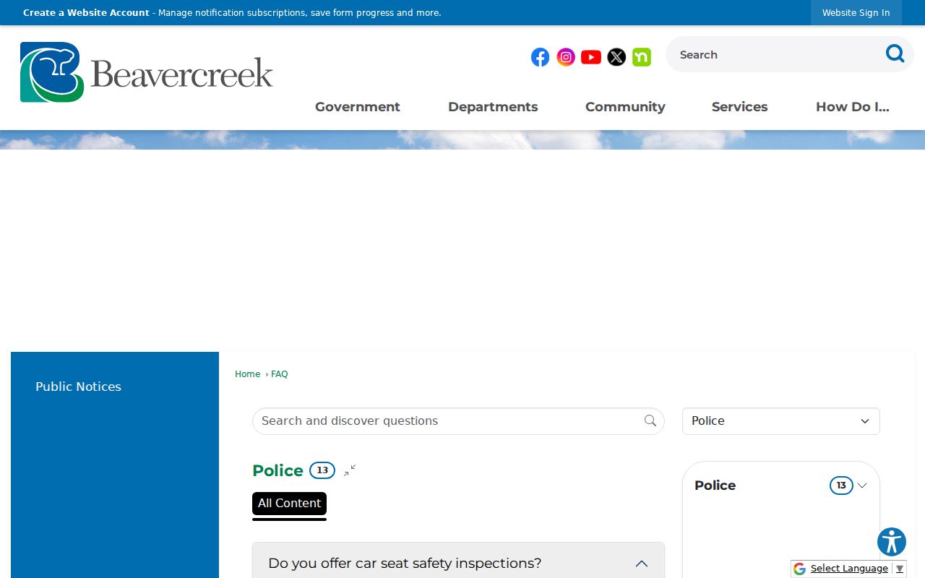
Task: Click Create a Website Account link
Action: pos(86,13)
